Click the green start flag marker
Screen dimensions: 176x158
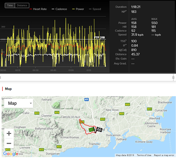tap(92, 130)
